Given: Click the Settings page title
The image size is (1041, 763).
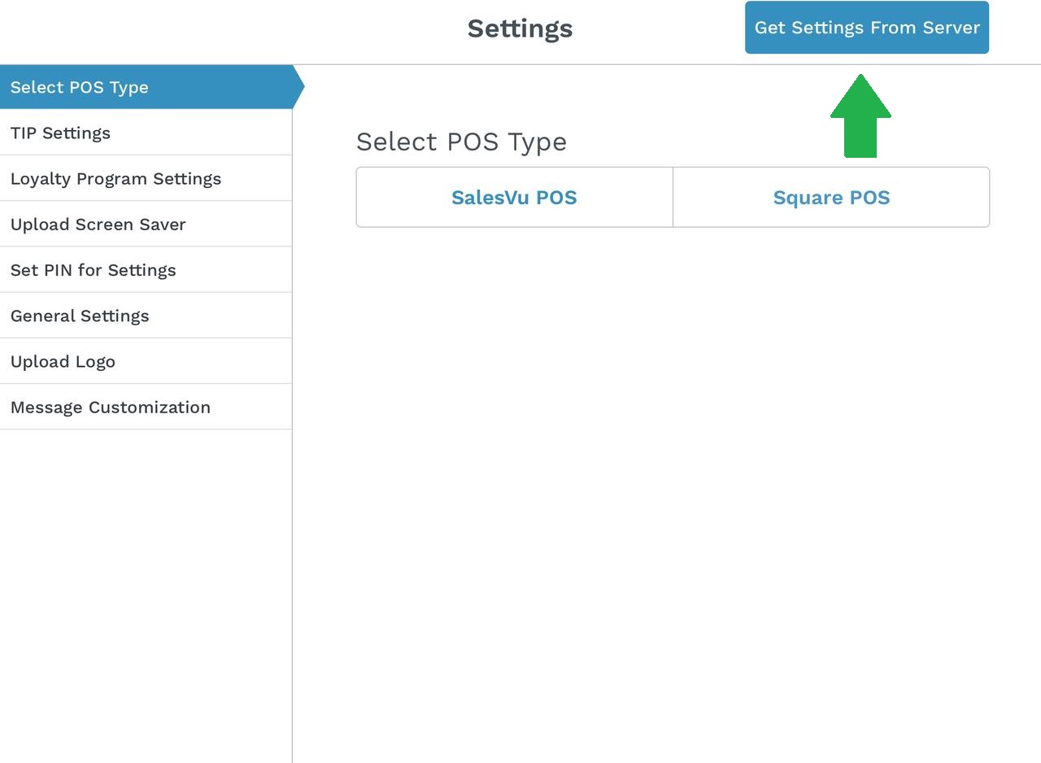Looking at the screenshot, I should (x=520, y=28).
